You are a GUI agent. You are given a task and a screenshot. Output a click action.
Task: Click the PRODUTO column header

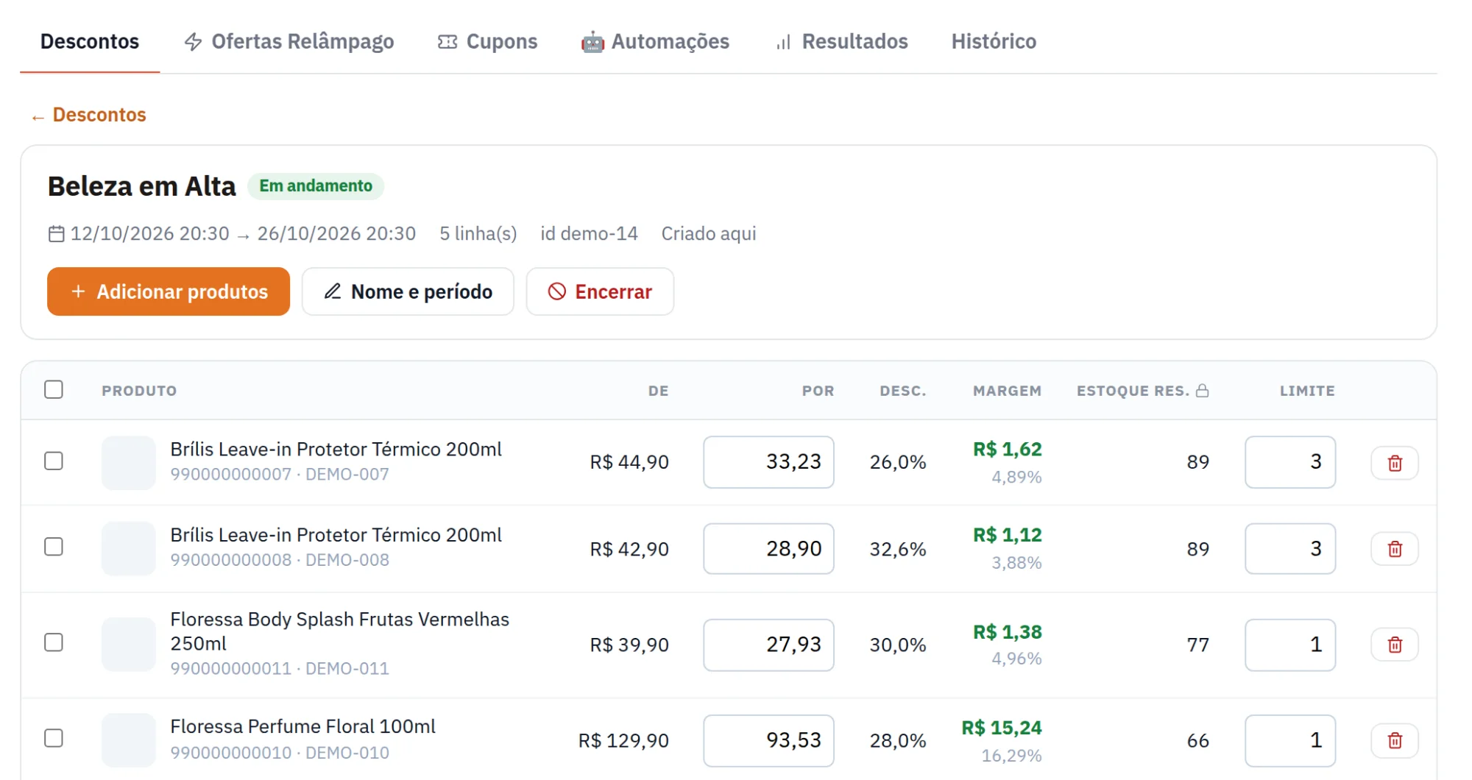[139, 391]
